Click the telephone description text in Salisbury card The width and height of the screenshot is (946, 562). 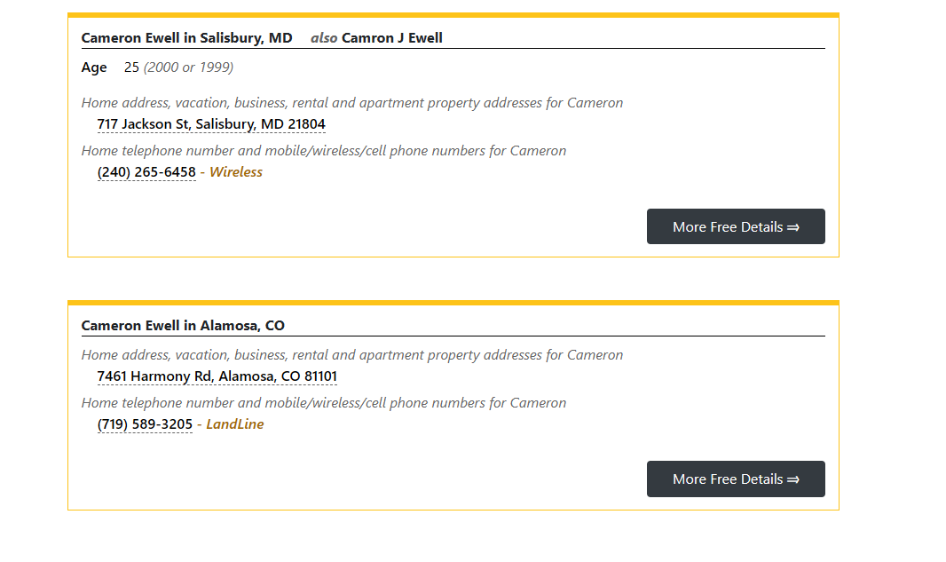coord(323,151)
